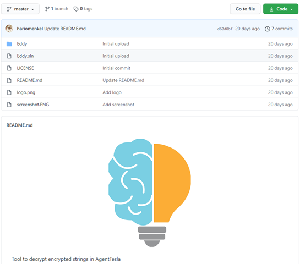The width and height of the screenshot is (305, 264).
Task: Click the branch icon beside 1 branch
Action: pyautogui.click(x=47, y=9)
